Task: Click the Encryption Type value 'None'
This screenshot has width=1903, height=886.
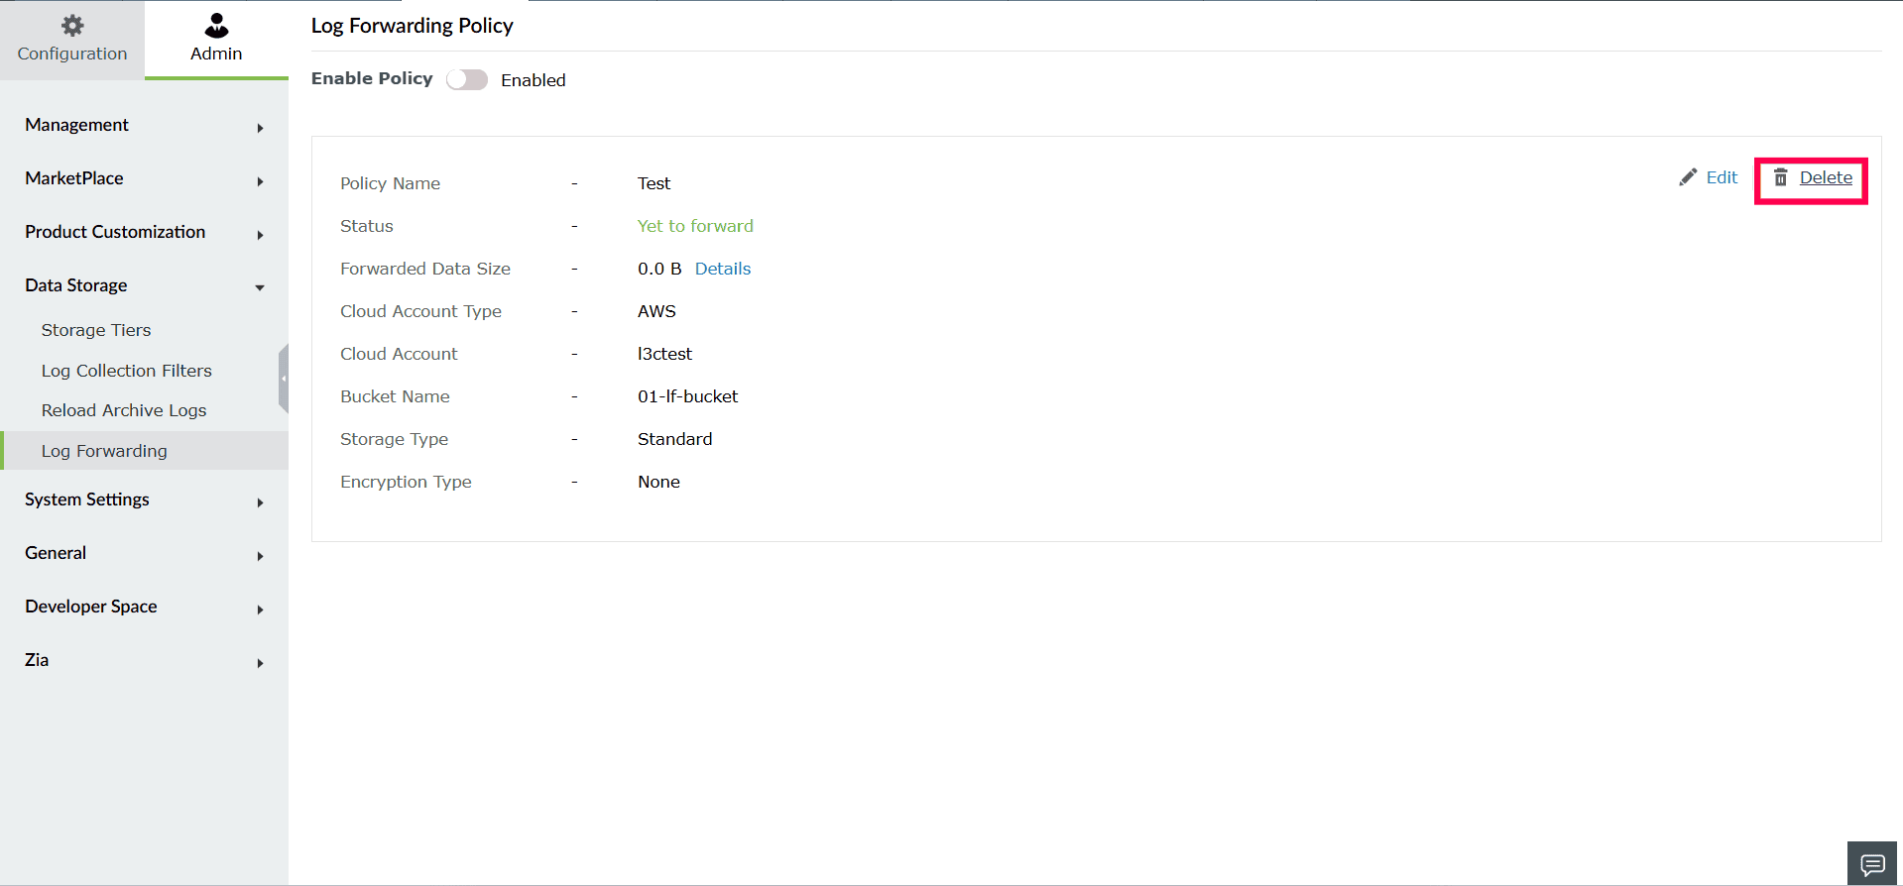Action: coord(658,482)
